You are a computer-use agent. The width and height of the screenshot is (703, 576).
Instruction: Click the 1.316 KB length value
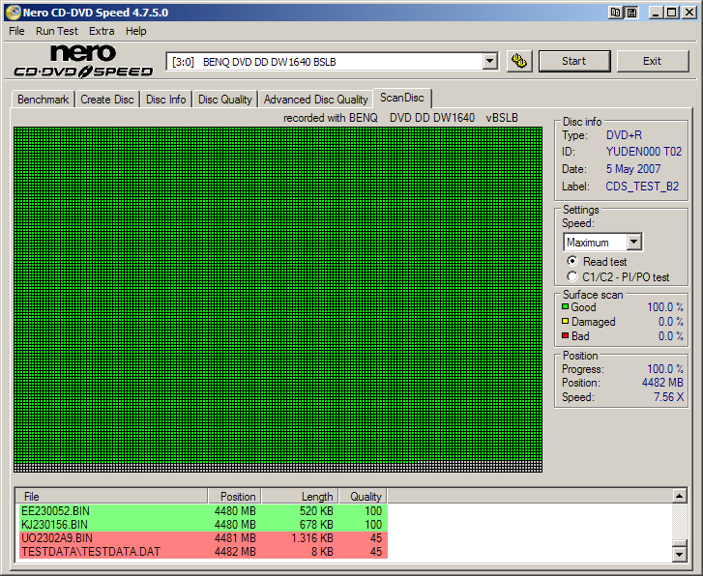tap(312, 538)
